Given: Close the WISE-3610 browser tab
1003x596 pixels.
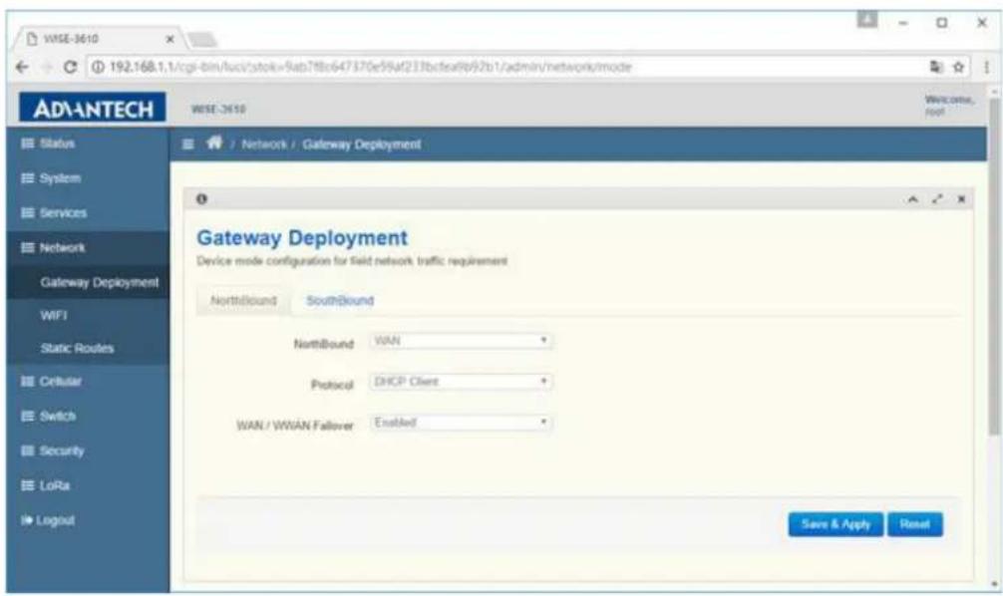Looking at the screenshot, I should coord(170,39).
